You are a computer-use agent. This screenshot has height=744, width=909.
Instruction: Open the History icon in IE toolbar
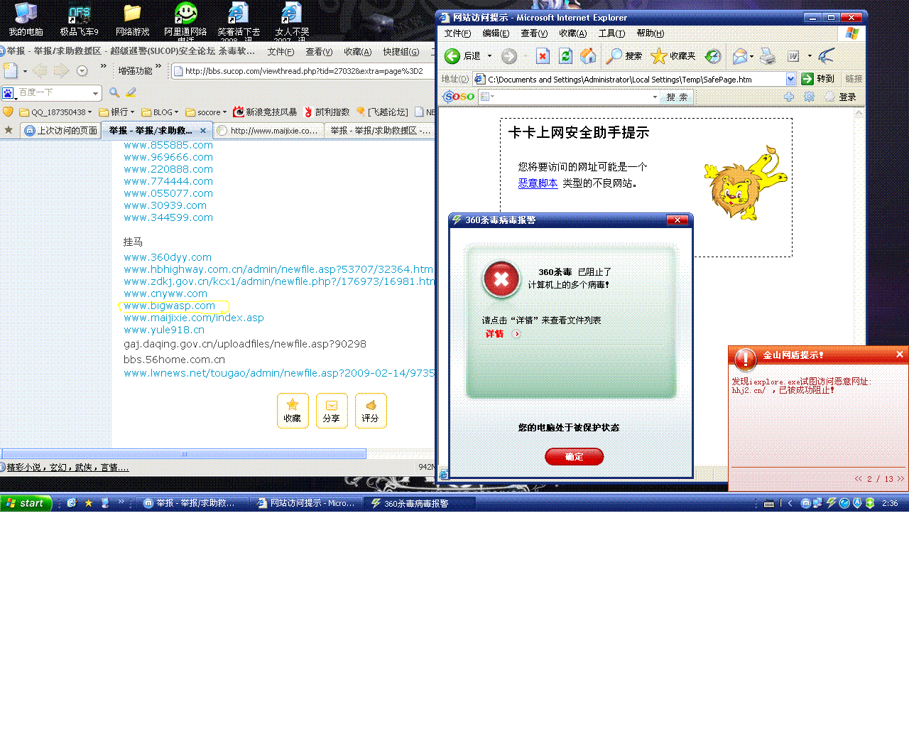713,56
